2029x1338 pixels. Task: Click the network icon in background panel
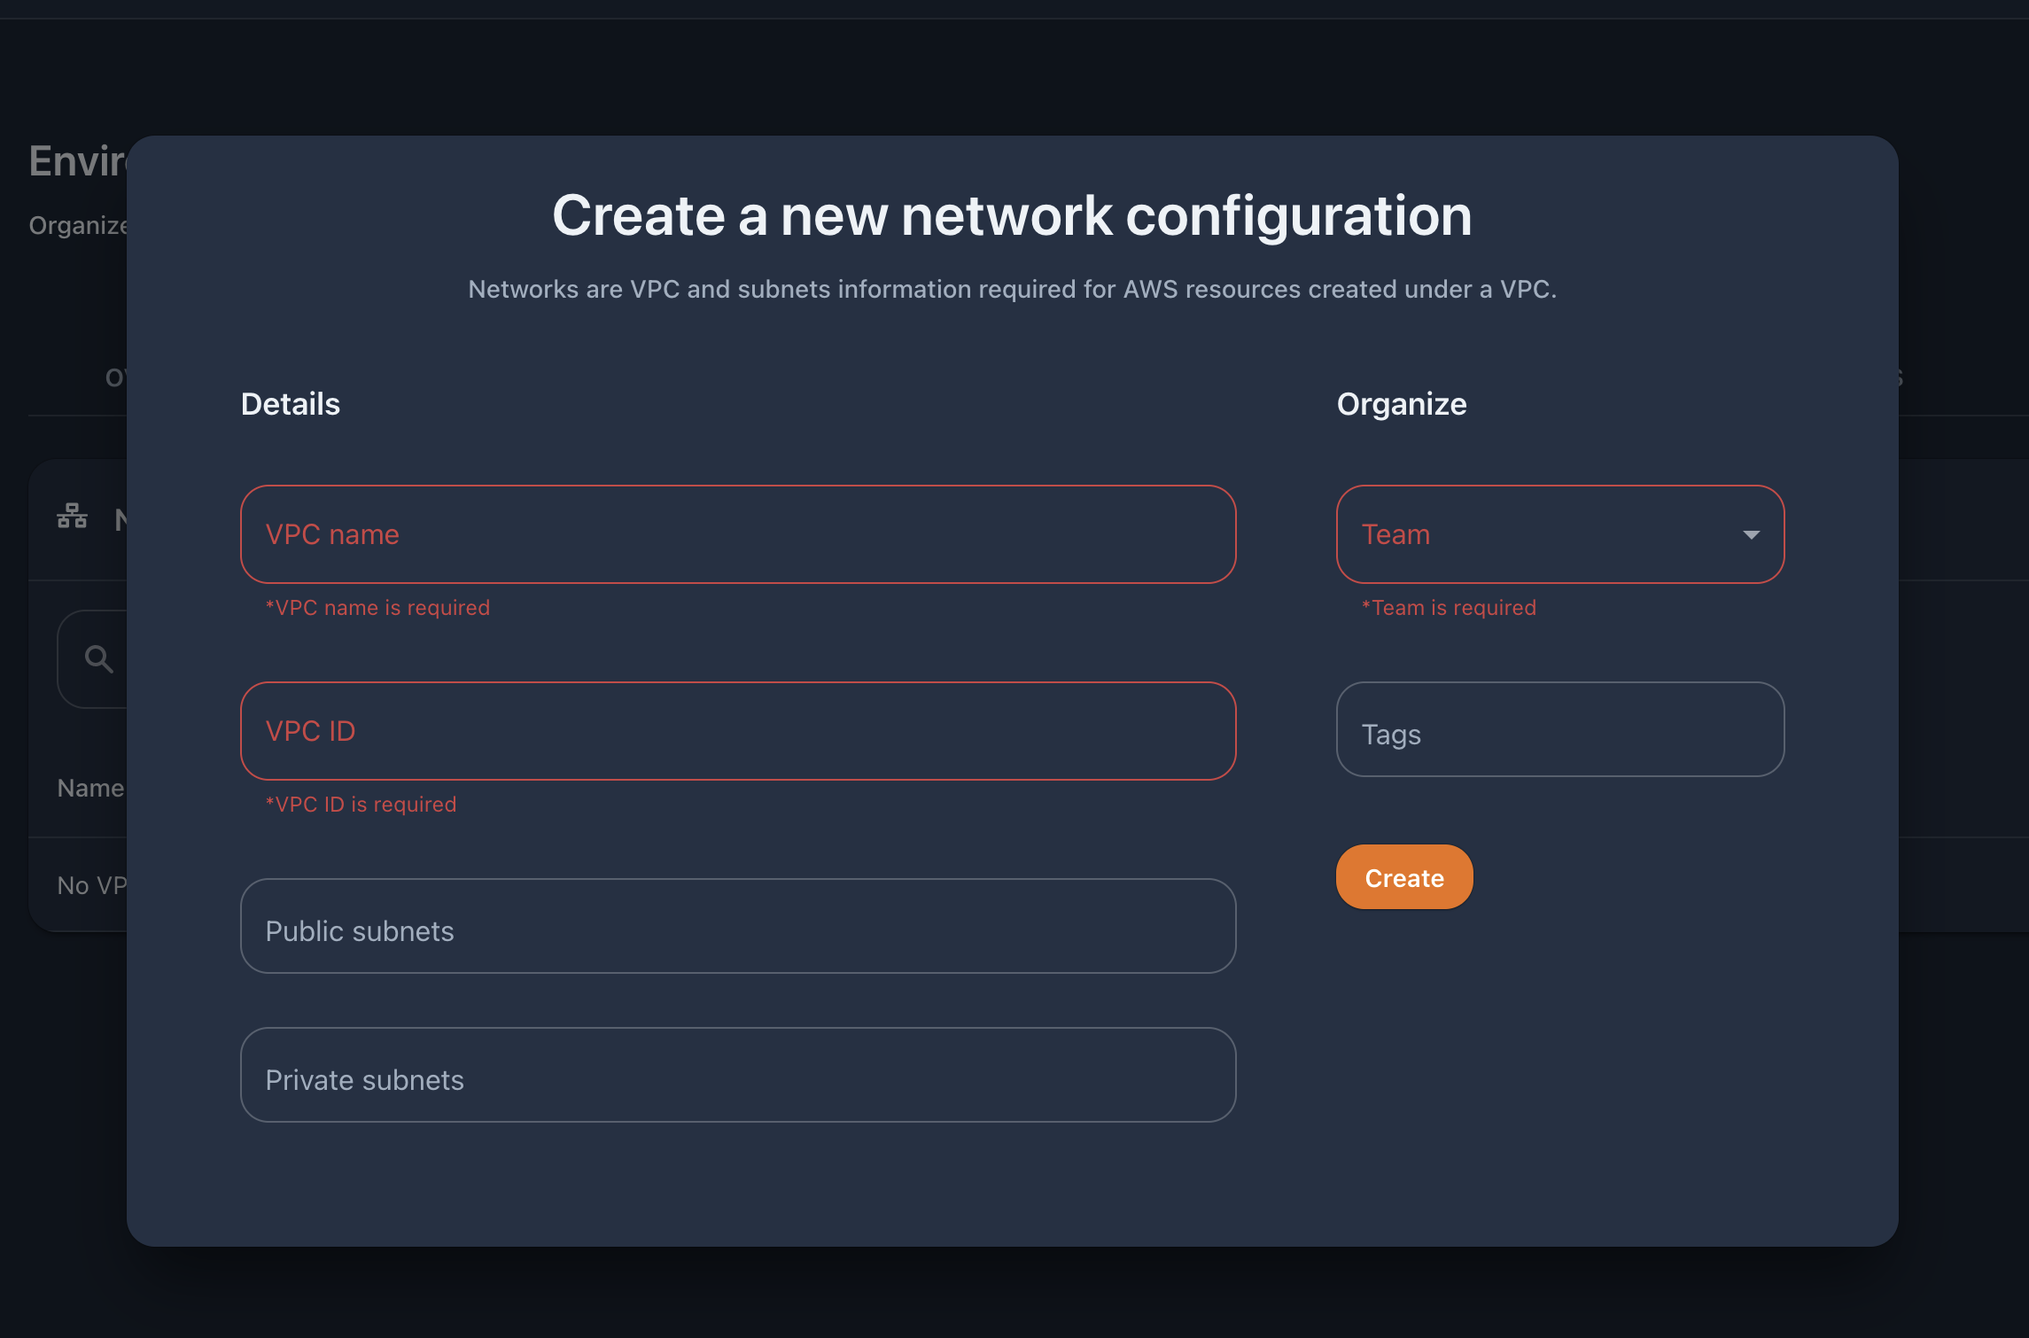click(73, 517)
